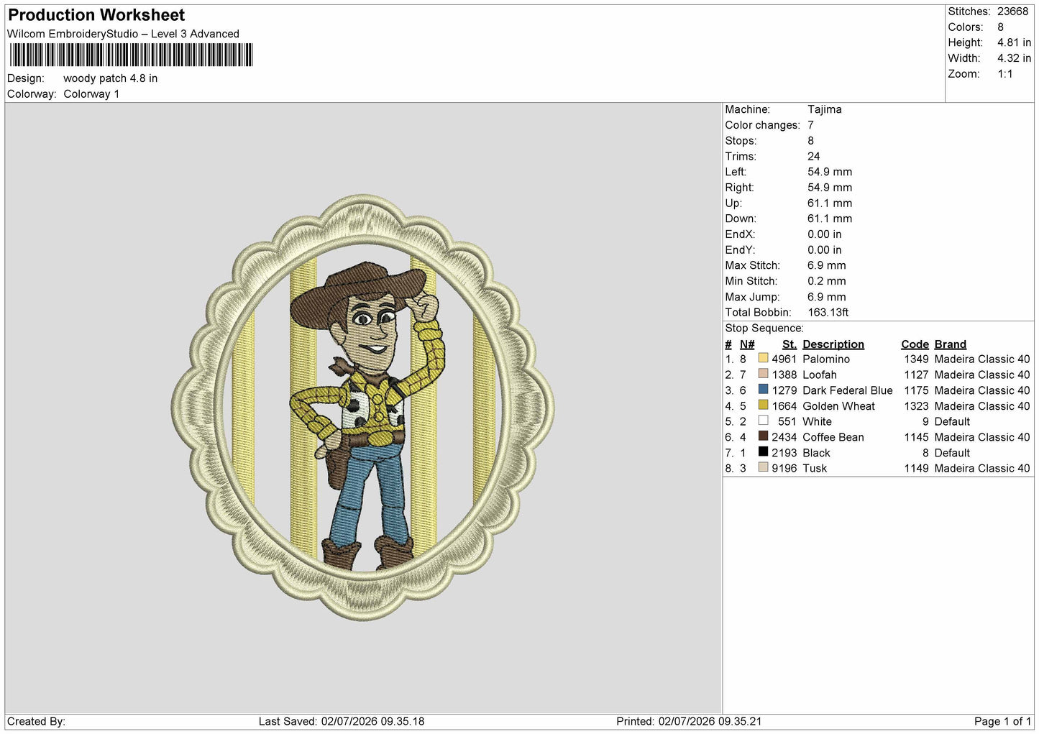Click the 'Golden Wheat' description text

(838, 406)
